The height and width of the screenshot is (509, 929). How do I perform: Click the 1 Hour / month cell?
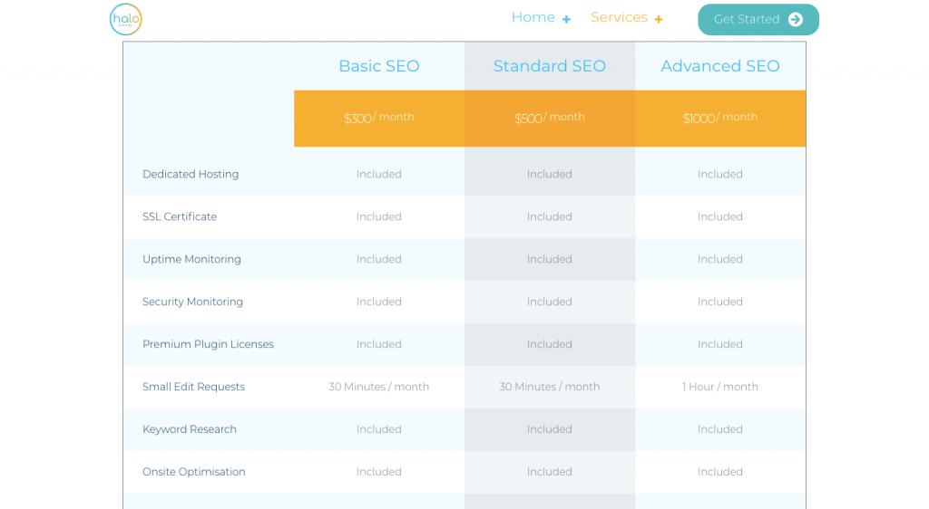(x=720, y=388)
